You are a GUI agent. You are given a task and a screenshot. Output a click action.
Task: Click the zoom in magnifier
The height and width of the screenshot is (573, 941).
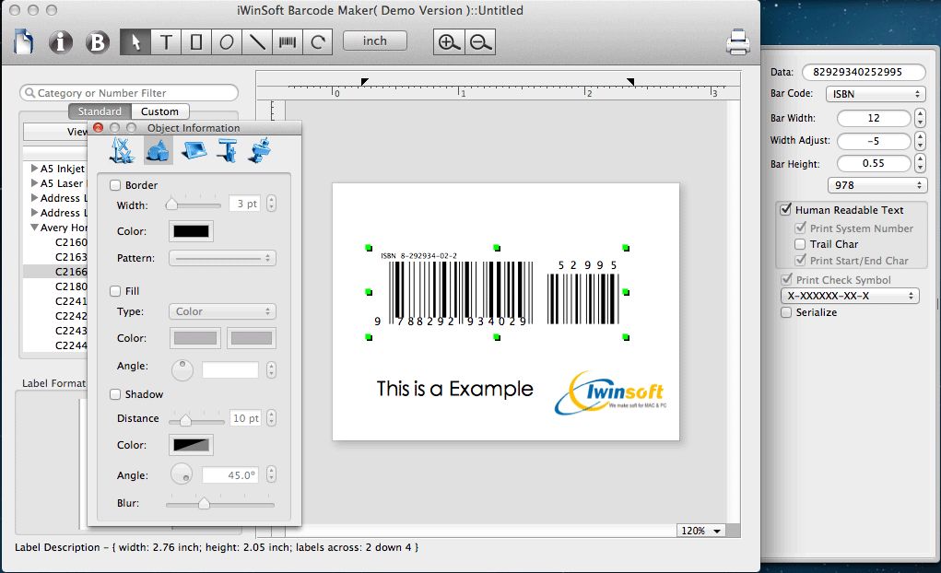(x=449, y=42)
